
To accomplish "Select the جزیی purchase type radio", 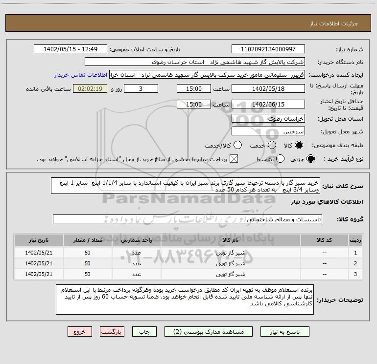I will point(310,159).
